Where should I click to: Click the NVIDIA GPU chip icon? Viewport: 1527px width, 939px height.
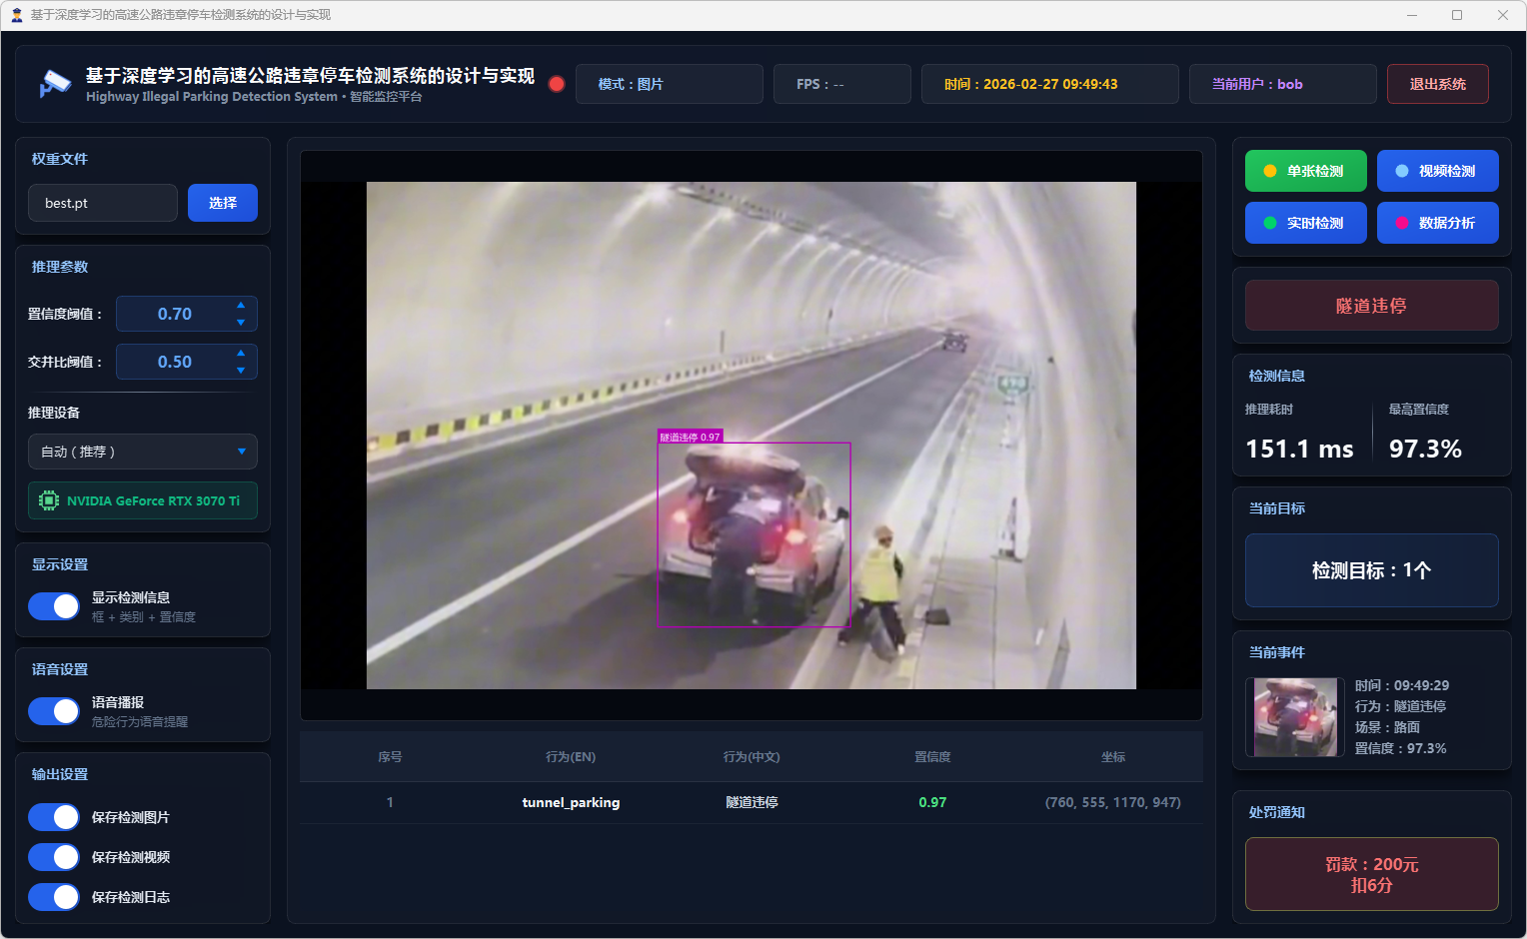[x=48, y=500]
